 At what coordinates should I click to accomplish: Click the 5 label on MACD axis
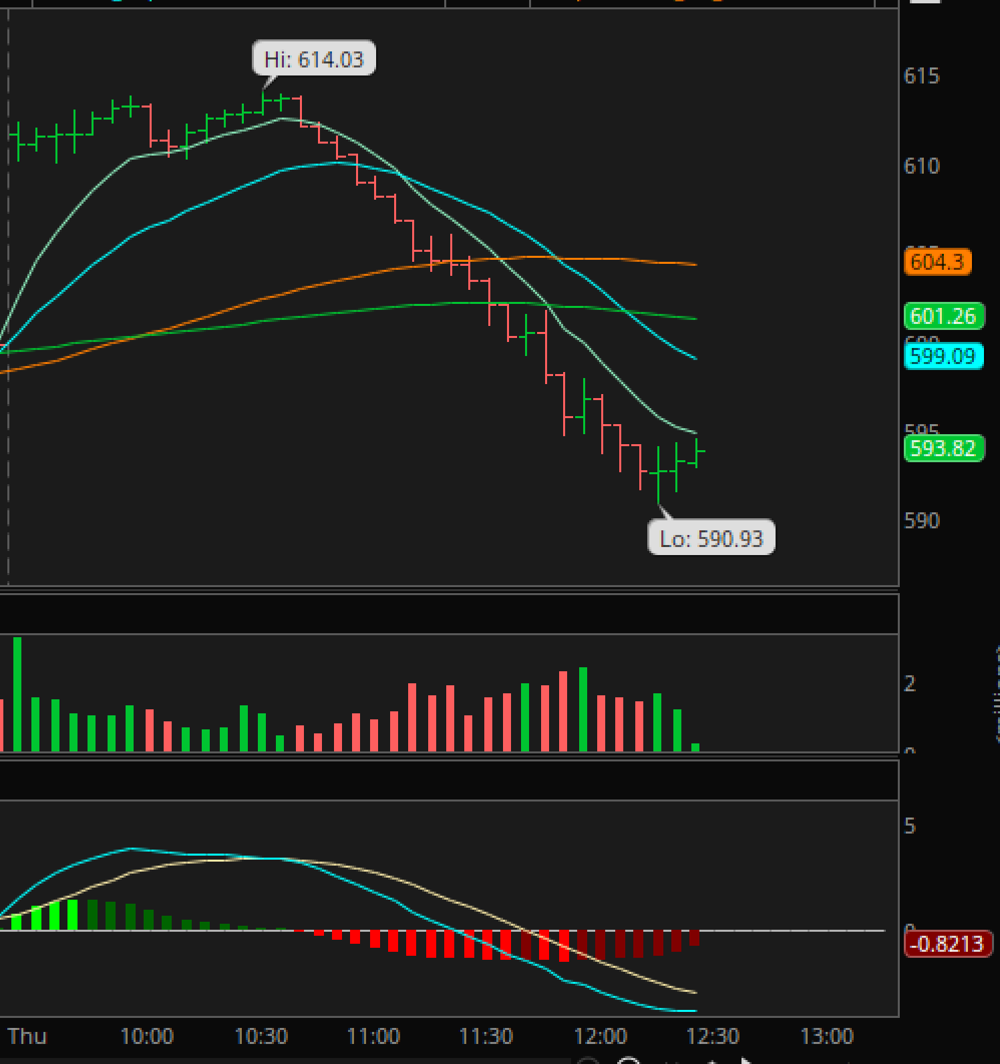(910, 826)
